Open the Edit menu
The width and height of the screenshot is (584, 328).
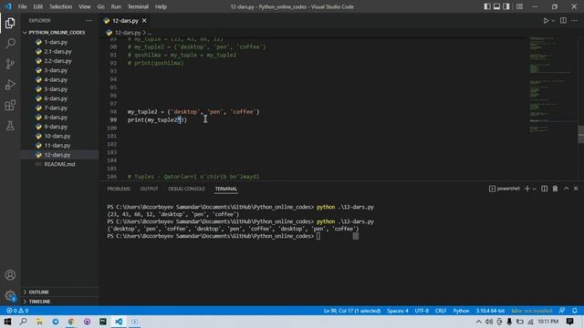(37, 6)
